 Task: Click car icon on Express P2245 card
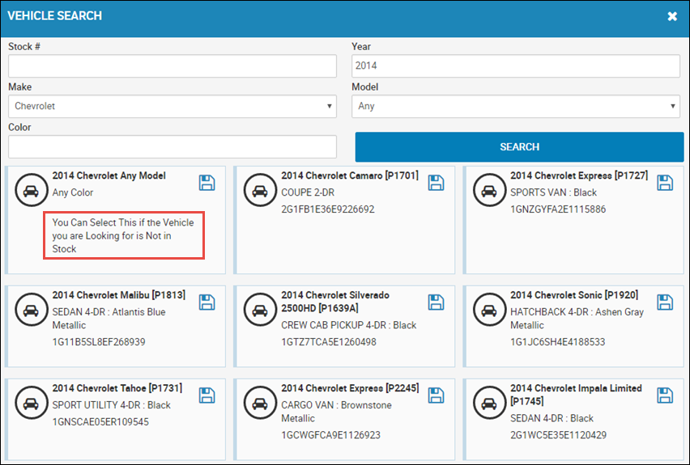point(260,403)
